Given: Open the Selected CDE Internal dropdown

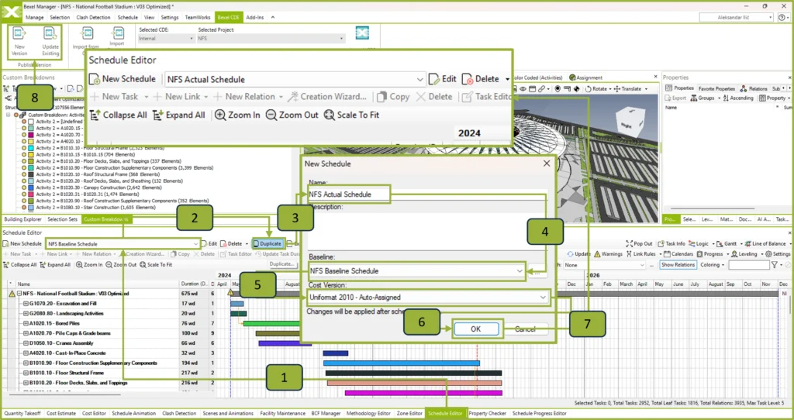Looking at the screenshot, I should (192, 39).
